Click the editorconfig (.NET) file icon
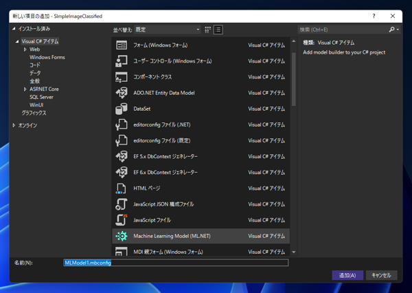This screenshot has height=293, width=412. pyautogui.click(x=122, y=124)
